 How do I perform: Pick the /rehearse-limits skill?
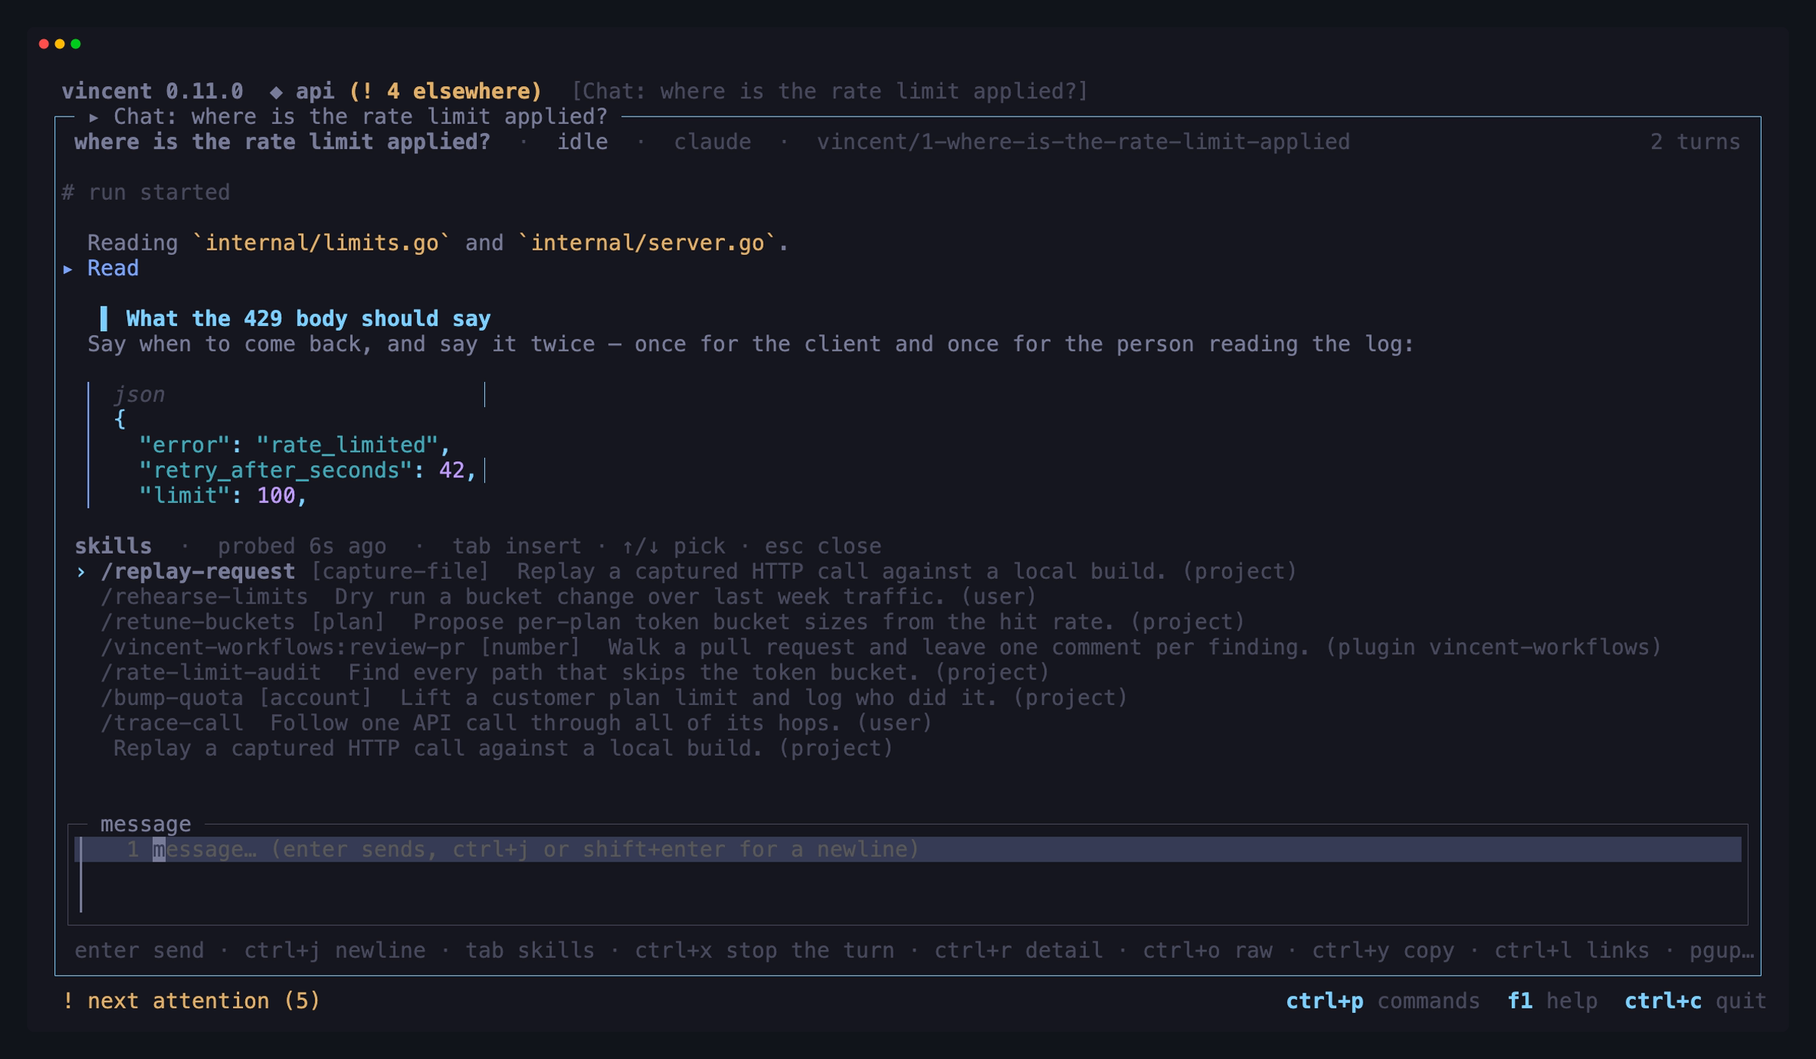(568, 597)
